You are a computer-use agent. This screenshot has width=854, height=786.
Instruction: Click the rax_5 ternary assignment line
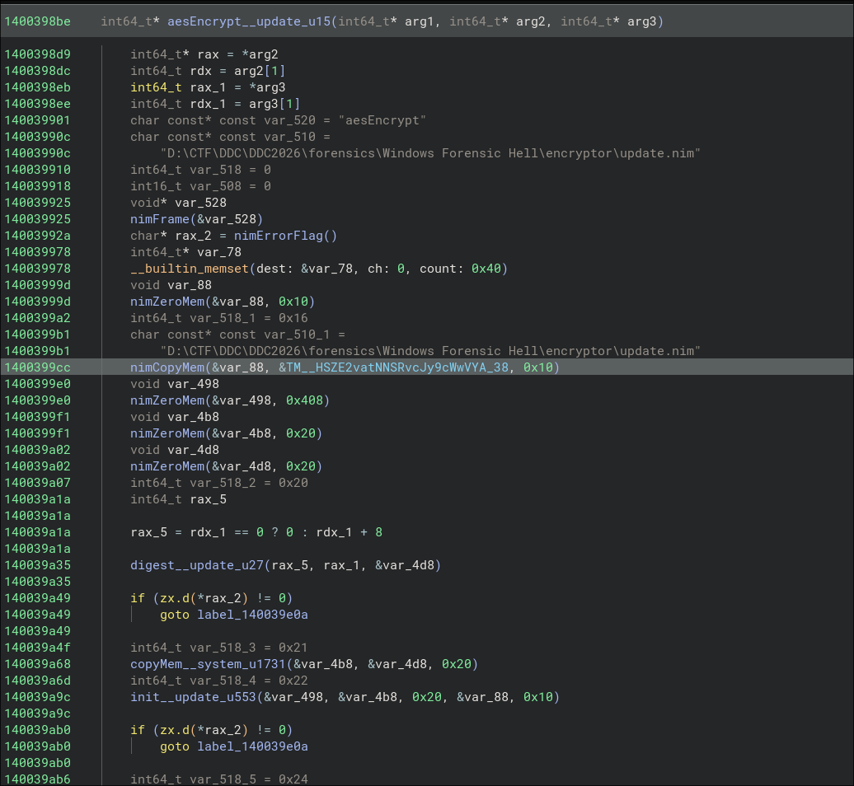(x=256, y=531)
